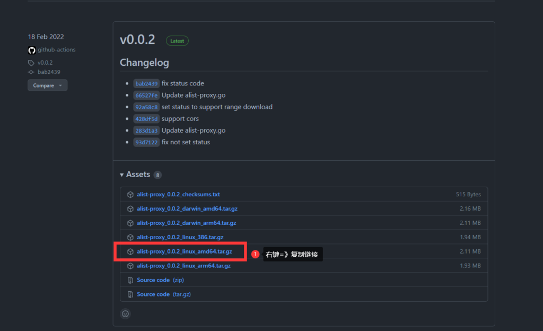Open changelog commit bab2439
The height and width of the screenshot is (331, 543).
[146, 83]
